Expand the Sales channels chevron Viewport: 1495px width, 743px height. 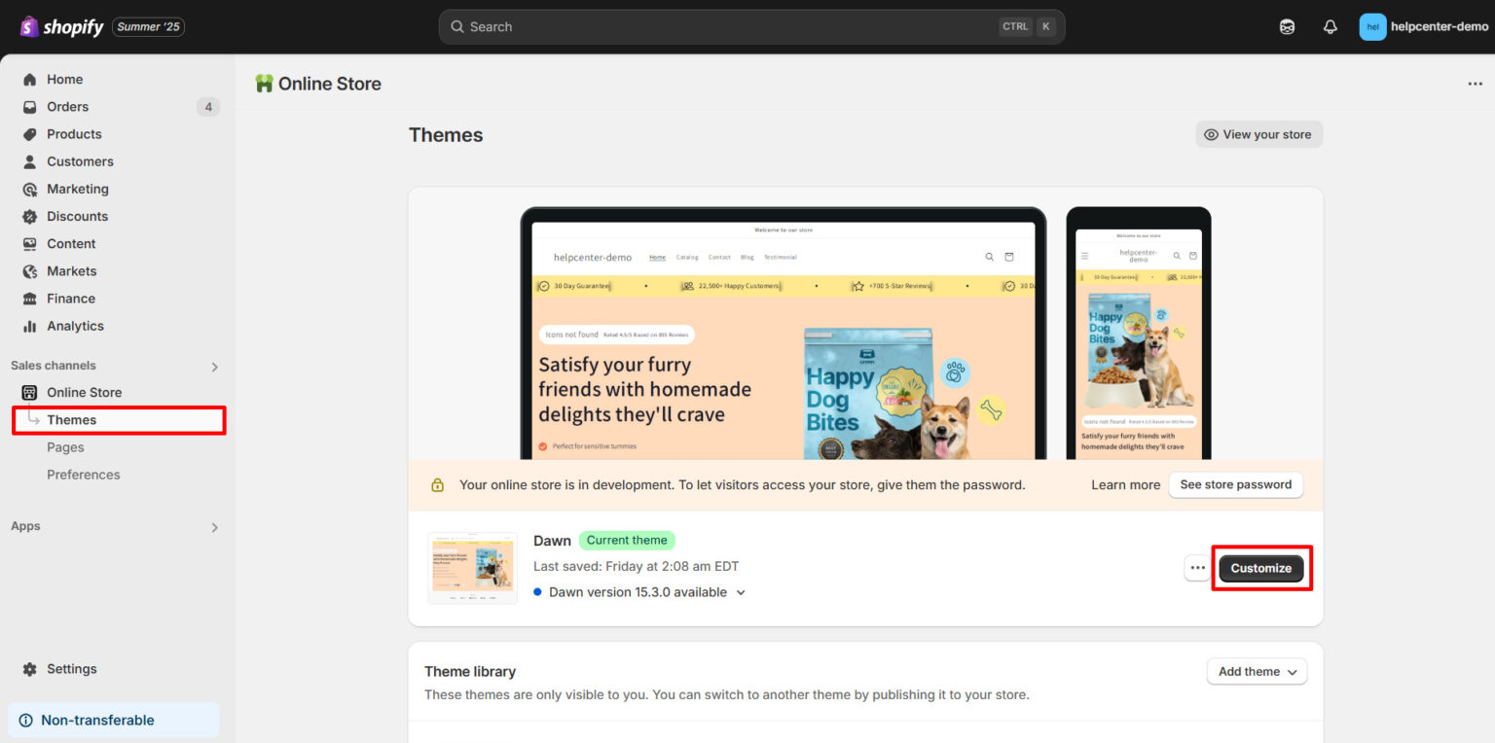(214, 366)
